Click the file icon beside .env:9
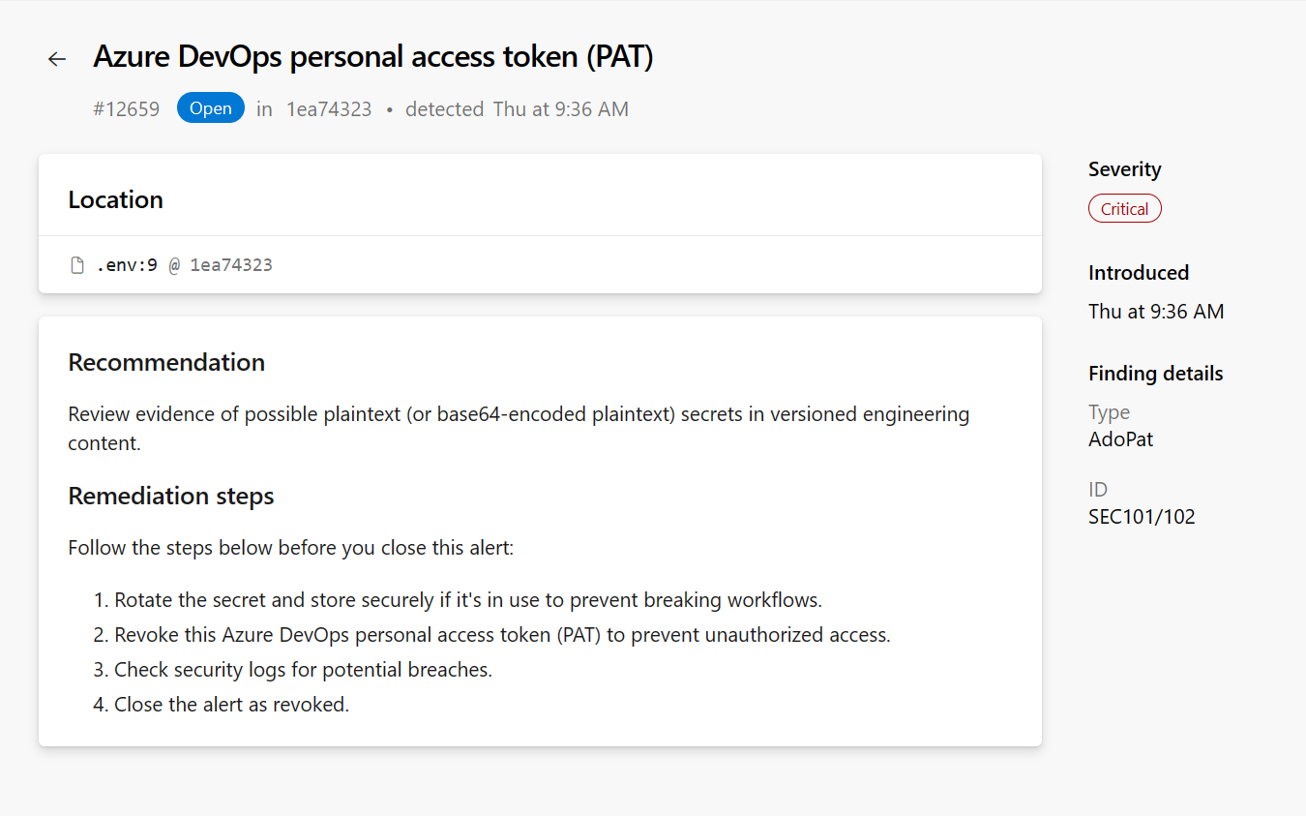 (77, 265)
